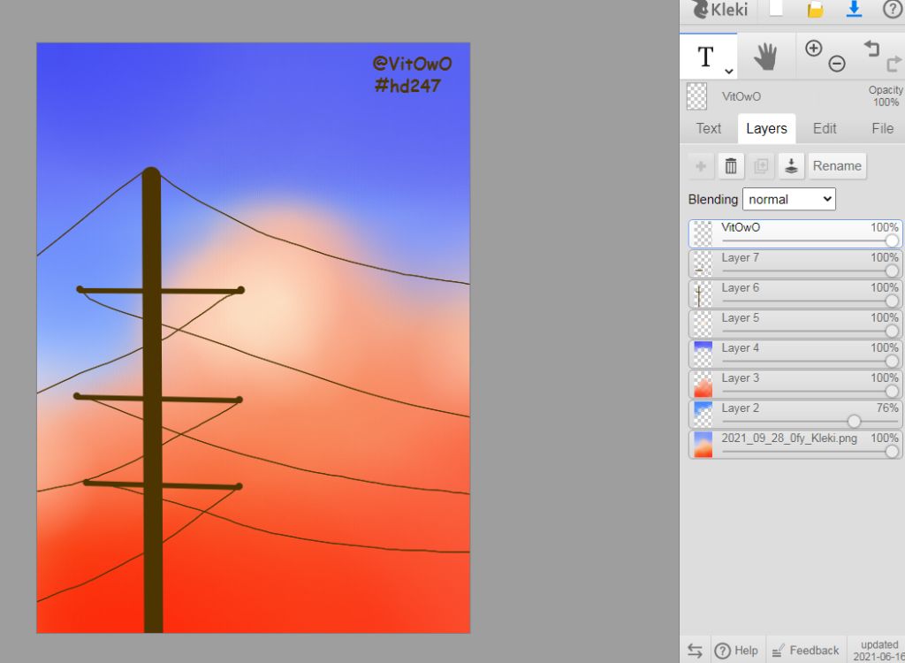Image resolution: width=905 pixels, height=663 pixels.
Task: Zoom out with the minus magnifier
Action: coord(837,64)
